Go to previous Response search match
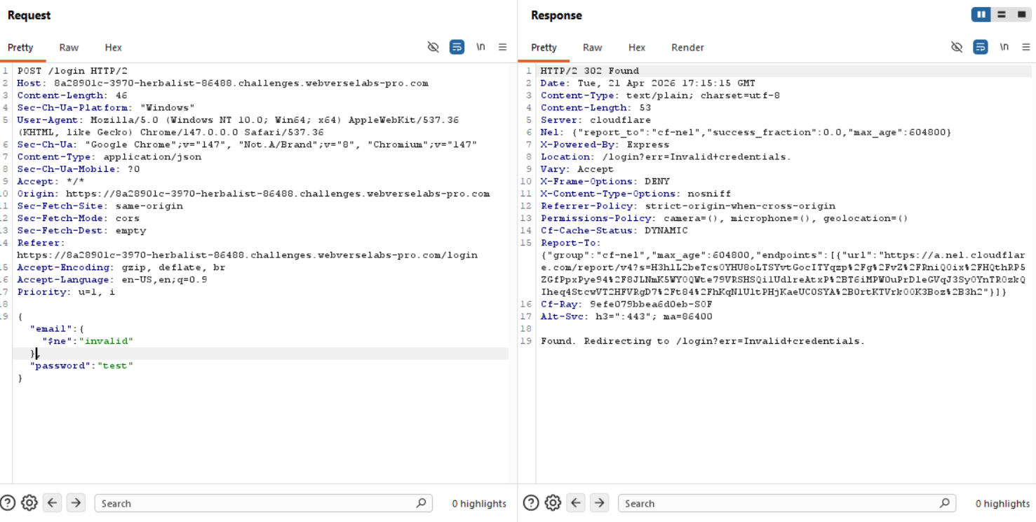The image size is (1036, 522). tap(576, 502)
